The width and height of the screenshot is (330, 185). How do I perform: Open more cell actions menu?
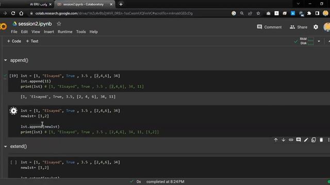point(328,140)
